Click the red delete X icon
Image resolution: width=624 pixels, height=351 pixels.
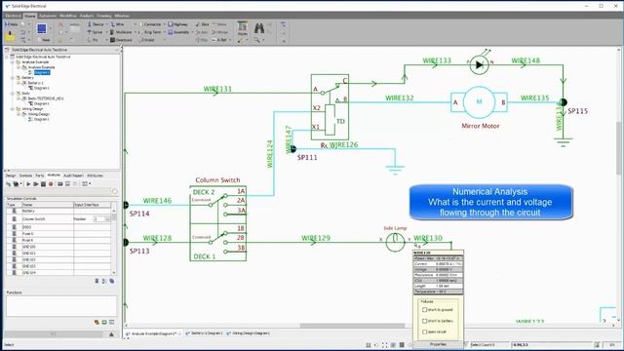60,24
